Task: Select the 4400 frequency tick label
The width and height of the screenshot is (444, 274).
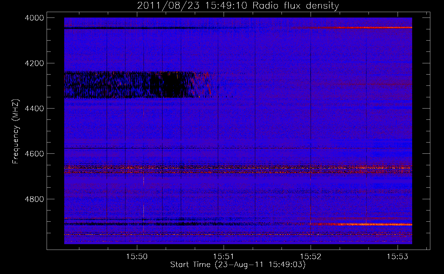Action: 34,109
